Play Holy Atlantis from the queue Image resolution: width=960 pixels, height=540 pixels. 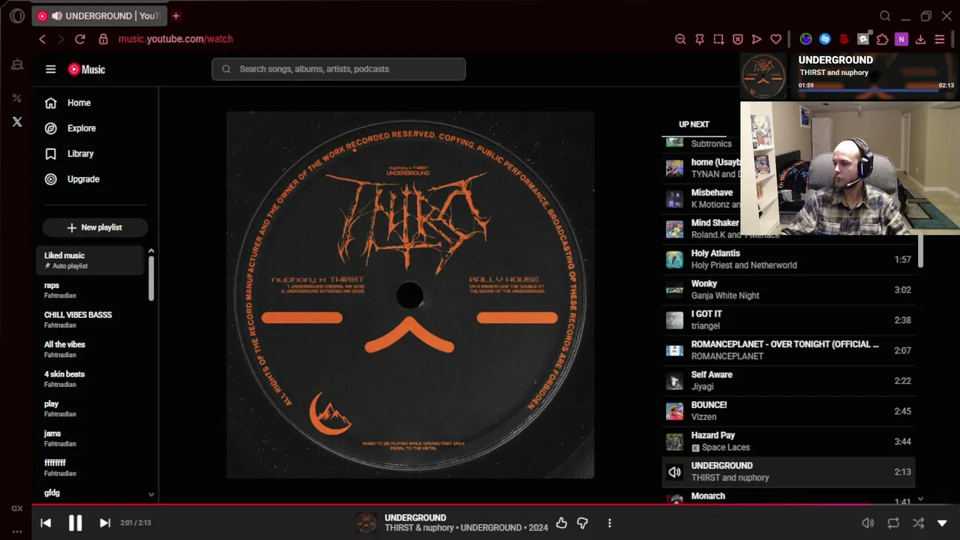point(788,259)
